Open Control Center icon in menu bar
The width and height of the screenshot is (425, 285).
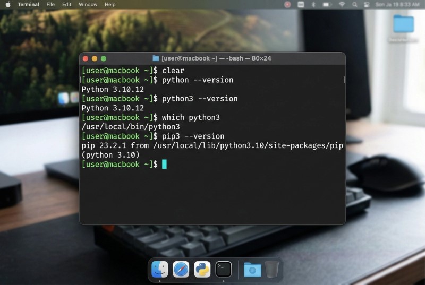coord(367,4)
